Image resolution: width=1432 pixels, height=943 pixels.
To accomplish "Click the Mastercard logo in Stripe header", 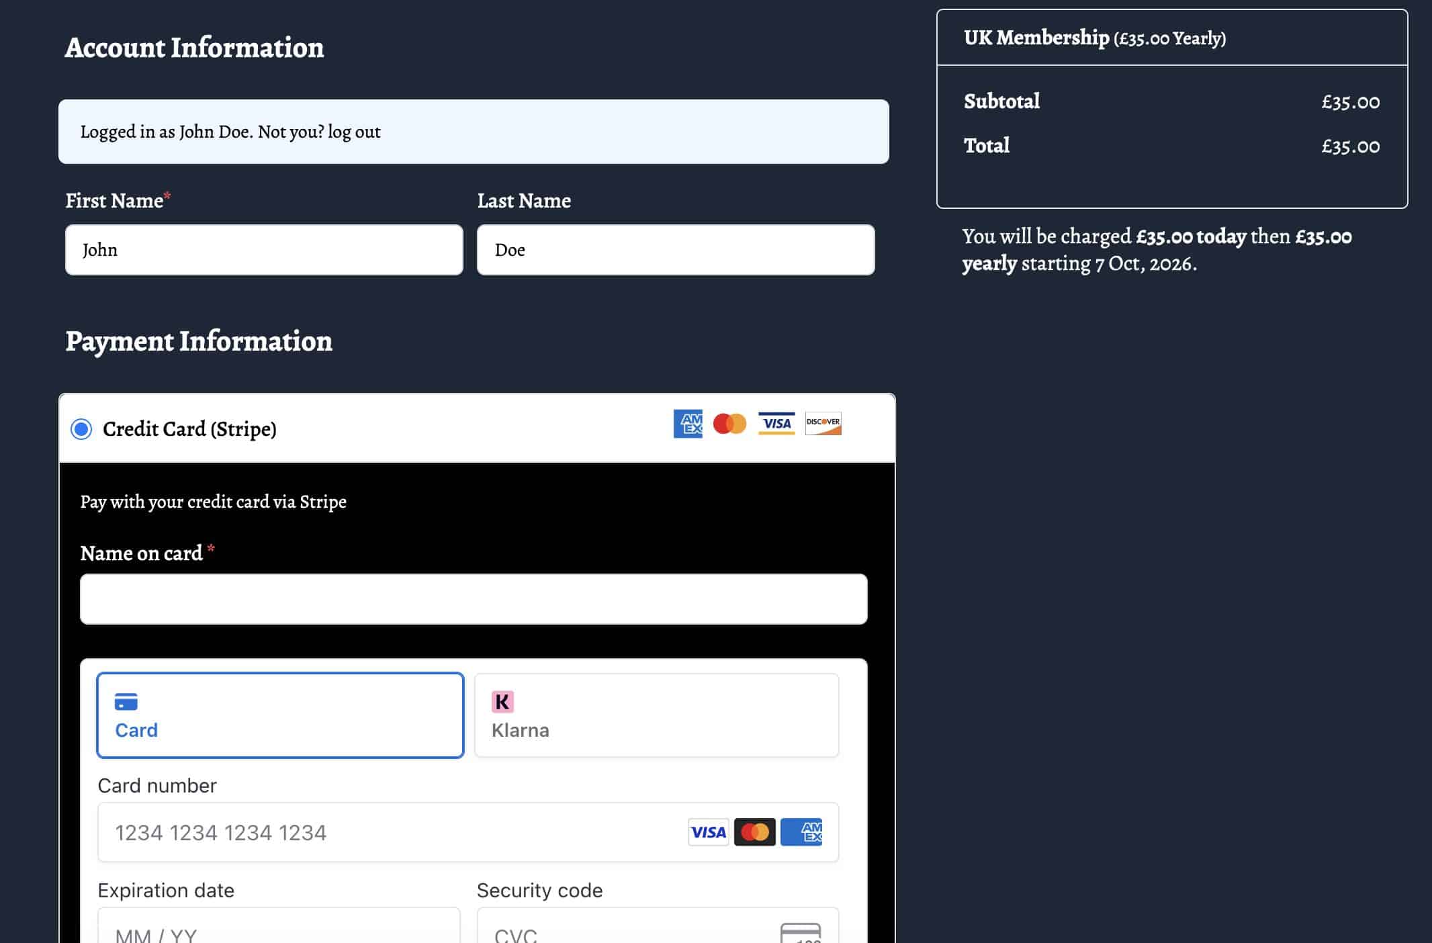I will pyautogui.click(x=729, y=424).
